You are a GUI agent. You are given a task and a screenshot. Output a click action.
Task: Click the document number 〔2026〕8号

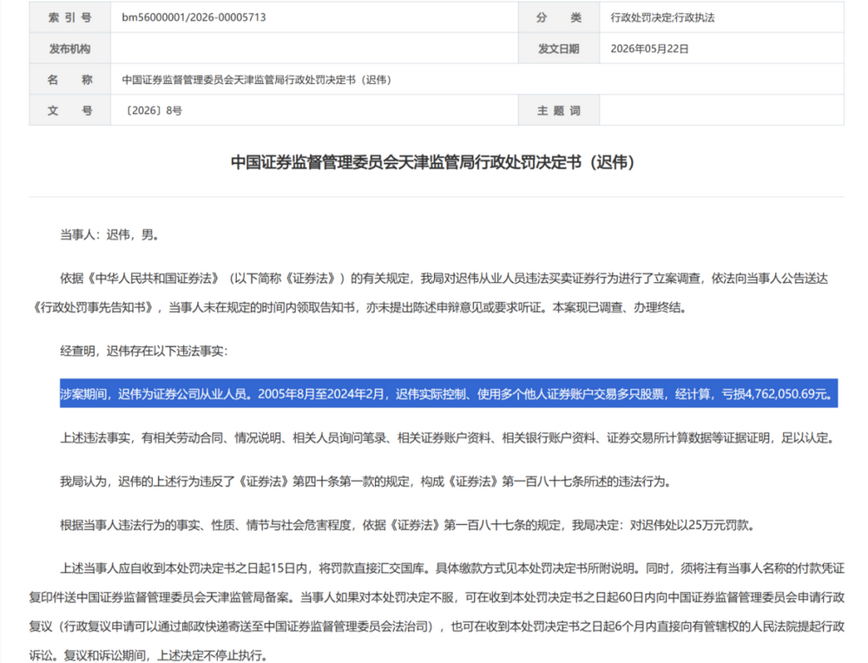(152, 111)
